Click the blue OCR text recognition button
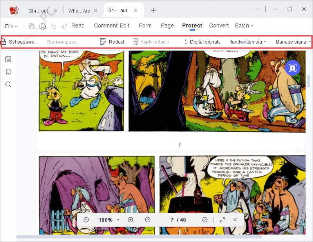The height and width of the screenshot is (242, 313). pyautogui.click(x=293, y=68)
